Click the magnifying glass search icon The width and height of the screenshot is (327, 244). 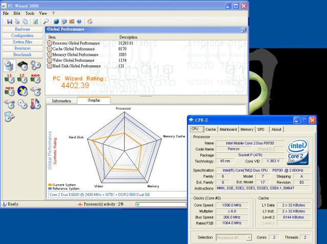[45, 21]
